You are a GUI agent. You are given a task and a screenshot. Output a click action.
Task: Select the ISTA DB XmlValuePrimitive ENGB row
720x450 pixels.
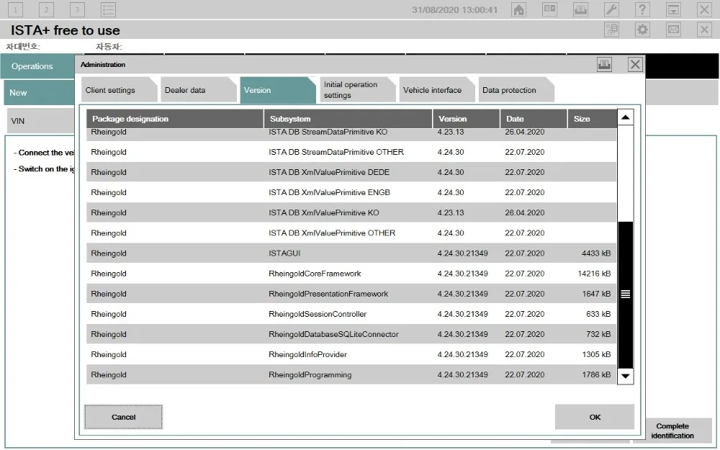(x=351, y=192)
